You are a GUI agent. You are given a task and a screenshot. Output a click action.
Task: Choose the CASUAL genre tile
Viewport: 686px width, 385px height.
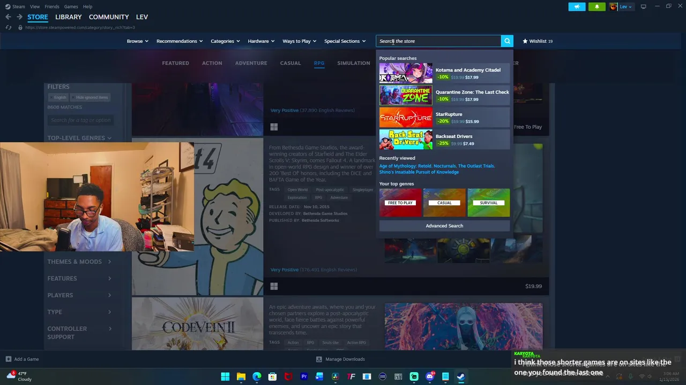(444, 203)
